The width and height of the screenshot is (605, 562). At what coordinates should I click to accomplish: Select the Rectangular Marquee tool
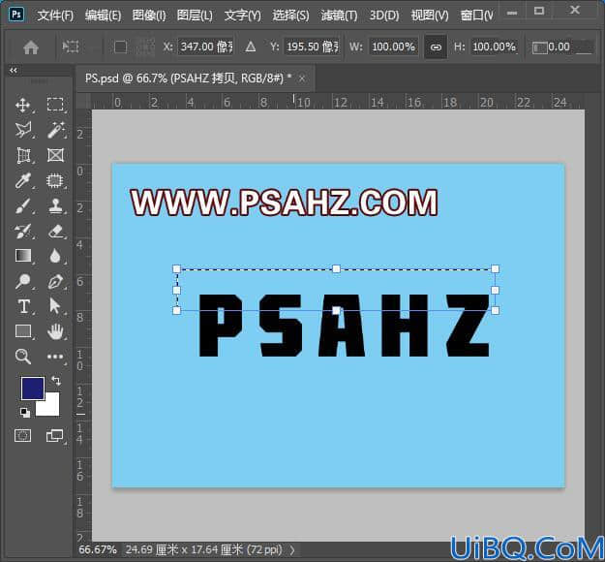click(x=55, y=105)
